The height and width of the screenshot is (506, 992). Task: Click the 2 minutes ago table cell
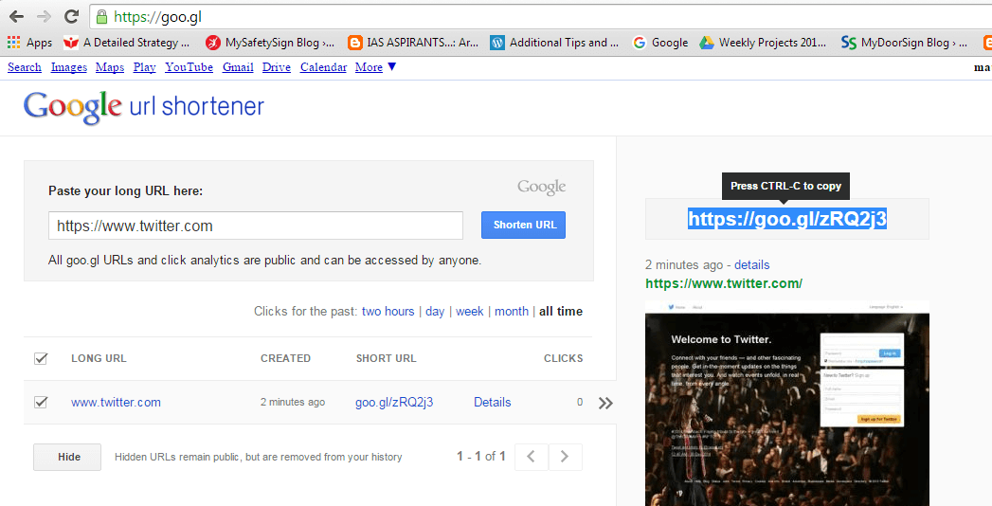[292, 403]
